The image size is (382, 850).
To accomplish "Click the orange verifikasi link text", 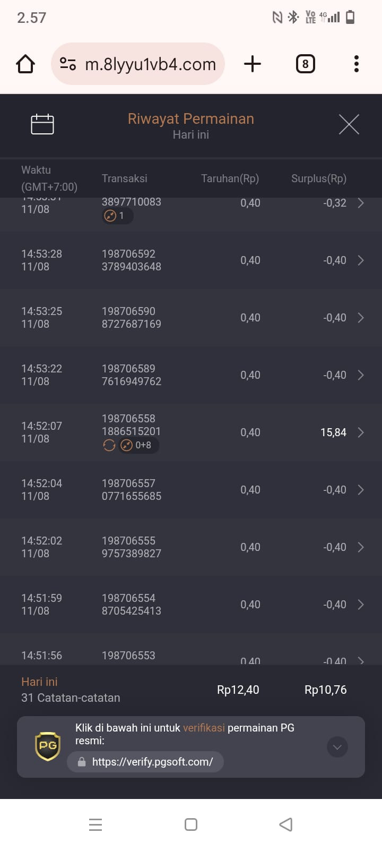I will coord(204,728).
